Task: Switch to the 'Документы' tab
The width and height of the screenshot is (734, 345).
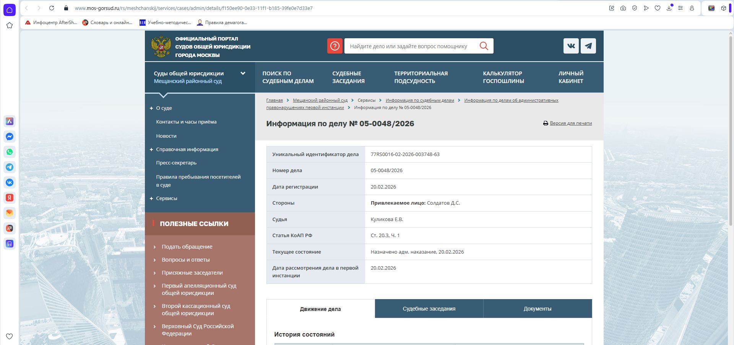Action: [537, 309]
